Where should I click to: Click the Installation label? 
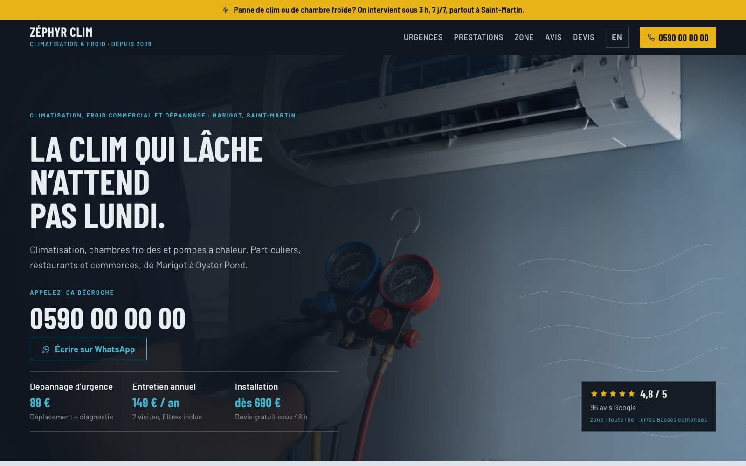tap(256, 386)
